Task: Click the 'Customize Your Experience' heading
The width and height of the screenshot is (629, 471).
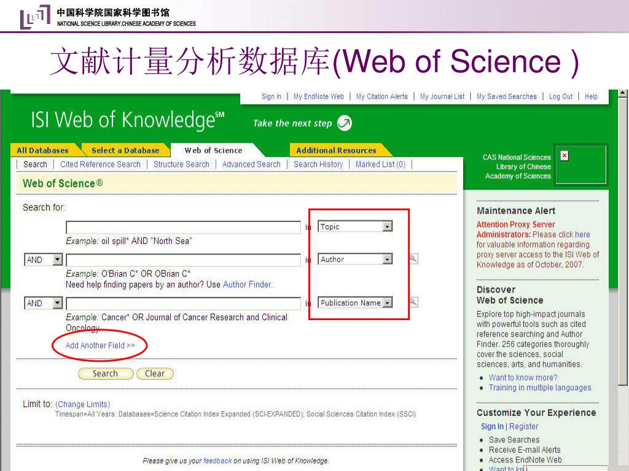Action: click(536, 413)
